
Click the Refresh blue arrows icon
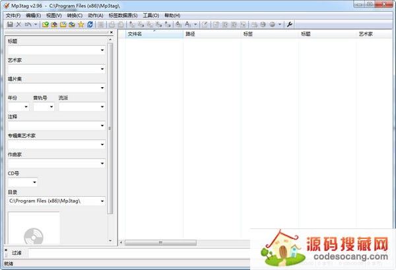click(89, 24)
